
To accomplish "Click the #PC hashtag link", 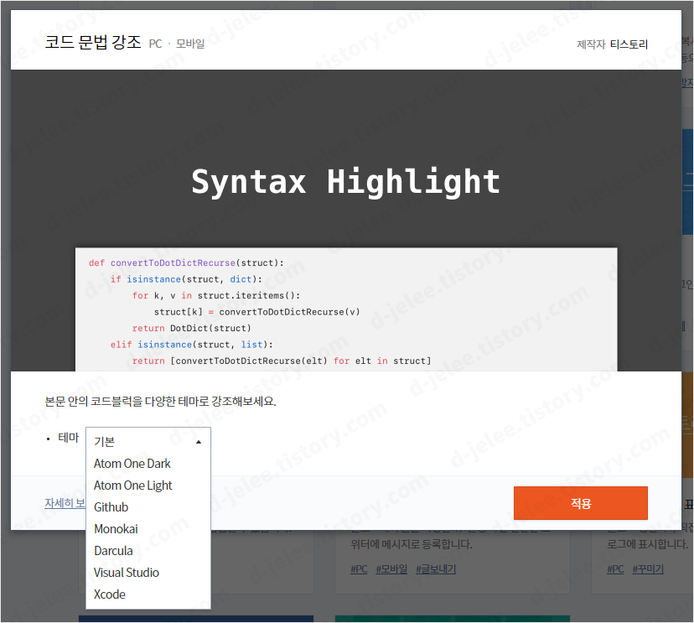I will tap(358, 568).
